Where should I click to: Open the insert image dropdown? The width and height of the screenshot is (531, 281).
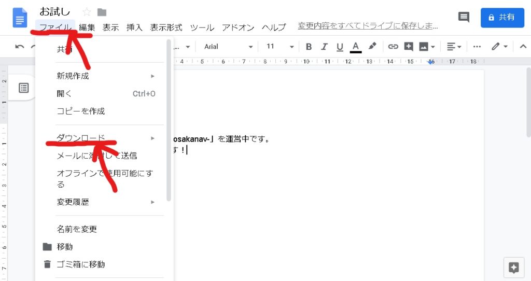(427, 47)
